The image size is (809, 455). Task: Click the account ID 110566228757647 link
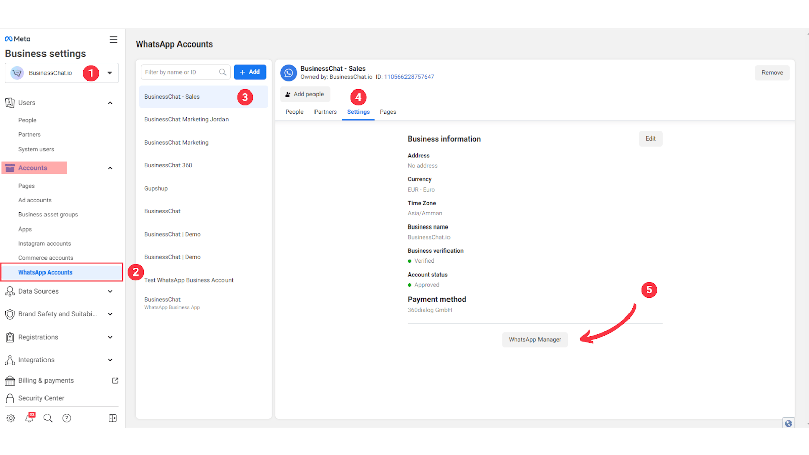pos(409,77)
